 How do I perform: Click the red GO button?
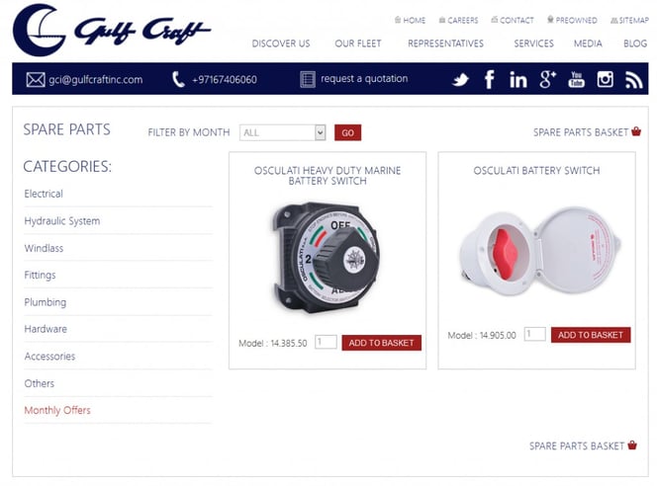coord(347,132)
